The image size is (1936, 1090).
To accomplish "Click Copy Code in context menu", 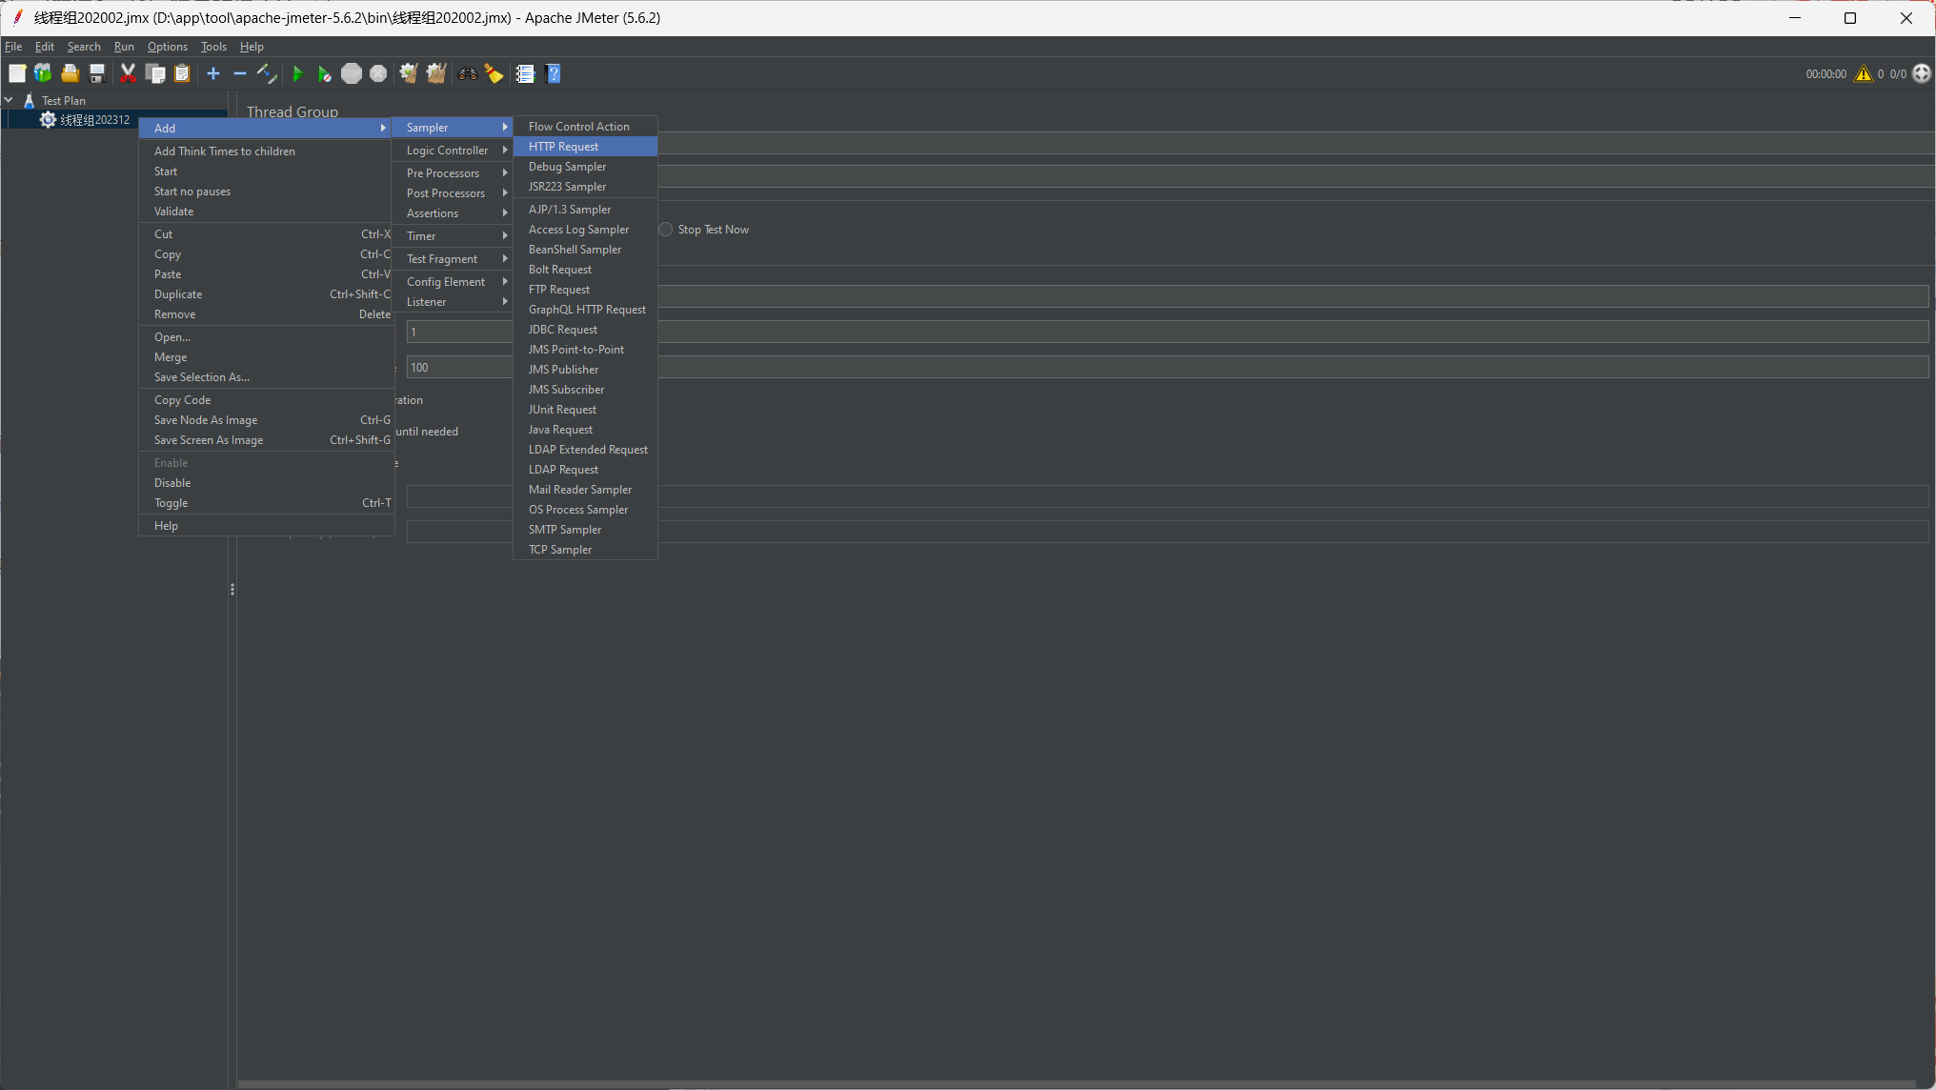I will [x=265, y=399].
